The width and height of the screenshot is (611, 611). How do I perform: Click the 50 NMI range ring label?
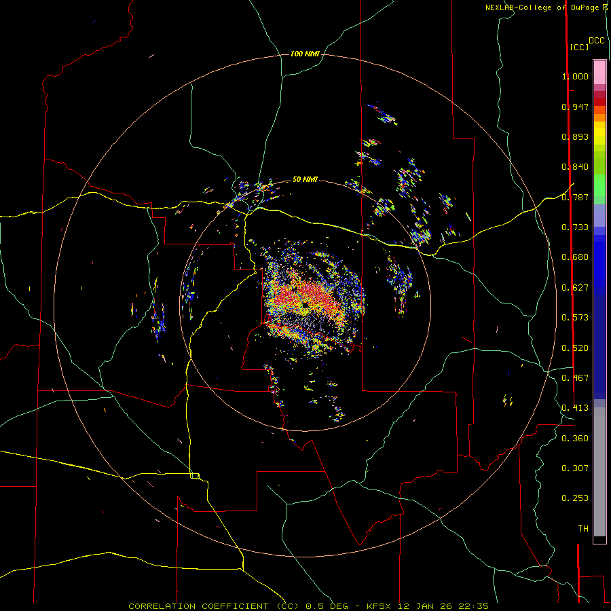tap(305, 179)
